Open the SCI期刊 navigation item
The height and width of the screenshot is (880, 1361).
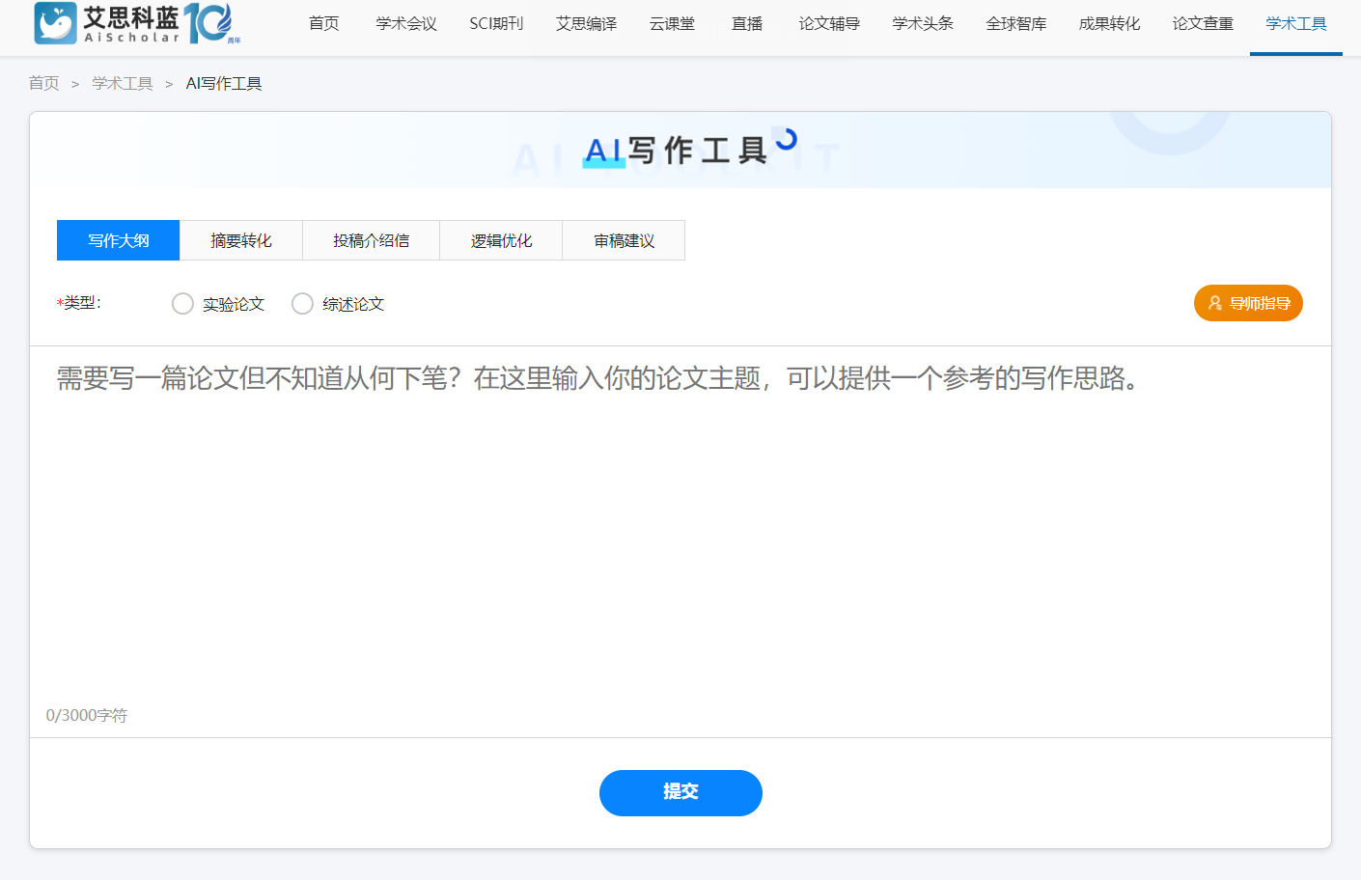click(x=496, y=23)
